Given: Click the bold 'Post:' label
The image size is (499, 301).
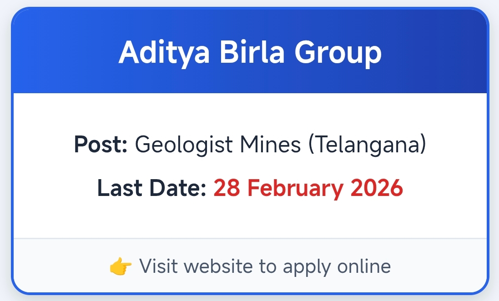Looking at the screenshot, I should click(101, 145).
